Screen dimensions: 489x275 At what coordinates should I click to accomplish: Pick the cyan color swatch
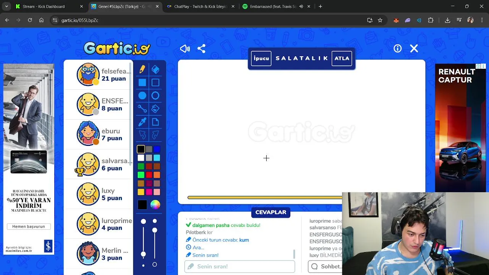(x=157, y=158)
